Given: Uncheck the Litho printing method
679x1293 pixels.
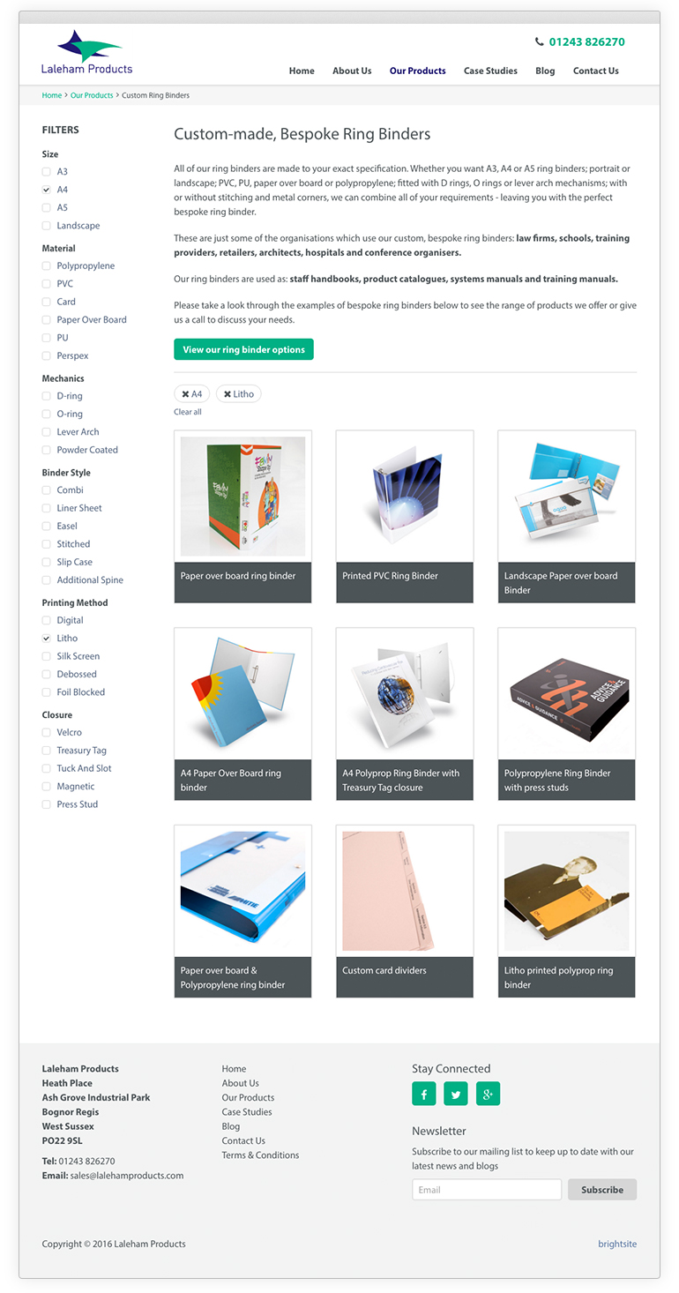Looking at the screenshot, I should pyautogui.click(x=46, y=638).
